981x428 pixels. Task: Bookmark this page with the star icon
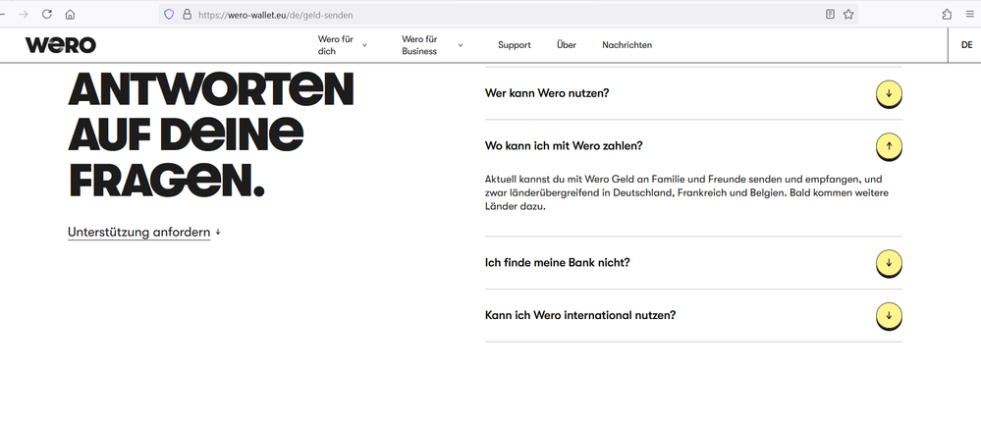(x=848, y=15)
